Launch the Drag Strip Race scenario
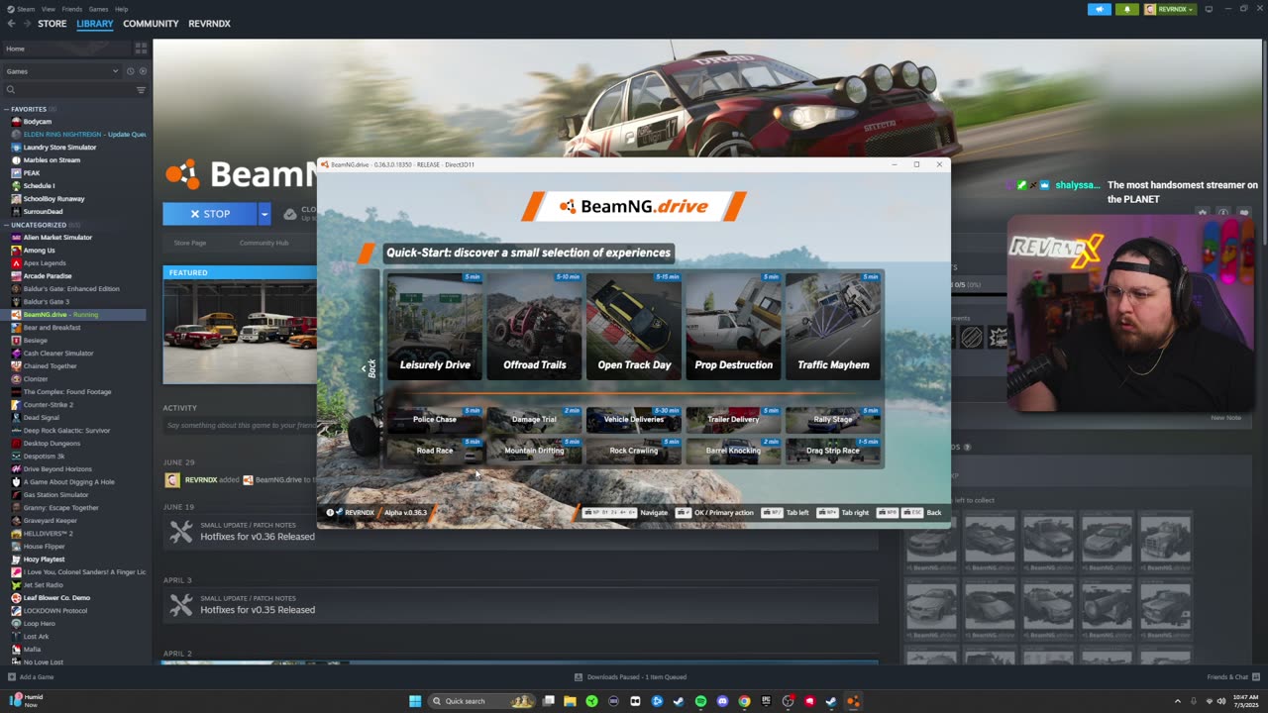The width and height of the screenshot is (1268, 713). [833, 451]
